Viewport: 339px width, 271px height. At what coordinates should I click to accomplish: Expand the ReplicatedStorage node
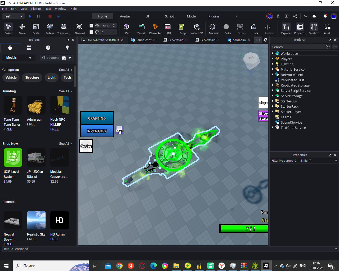tap(273, 85)
